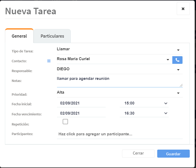Open the Responsable dropdown showing DIEGO
The height and width of the screenshot is (168, 196).
(x=178, y=70)
